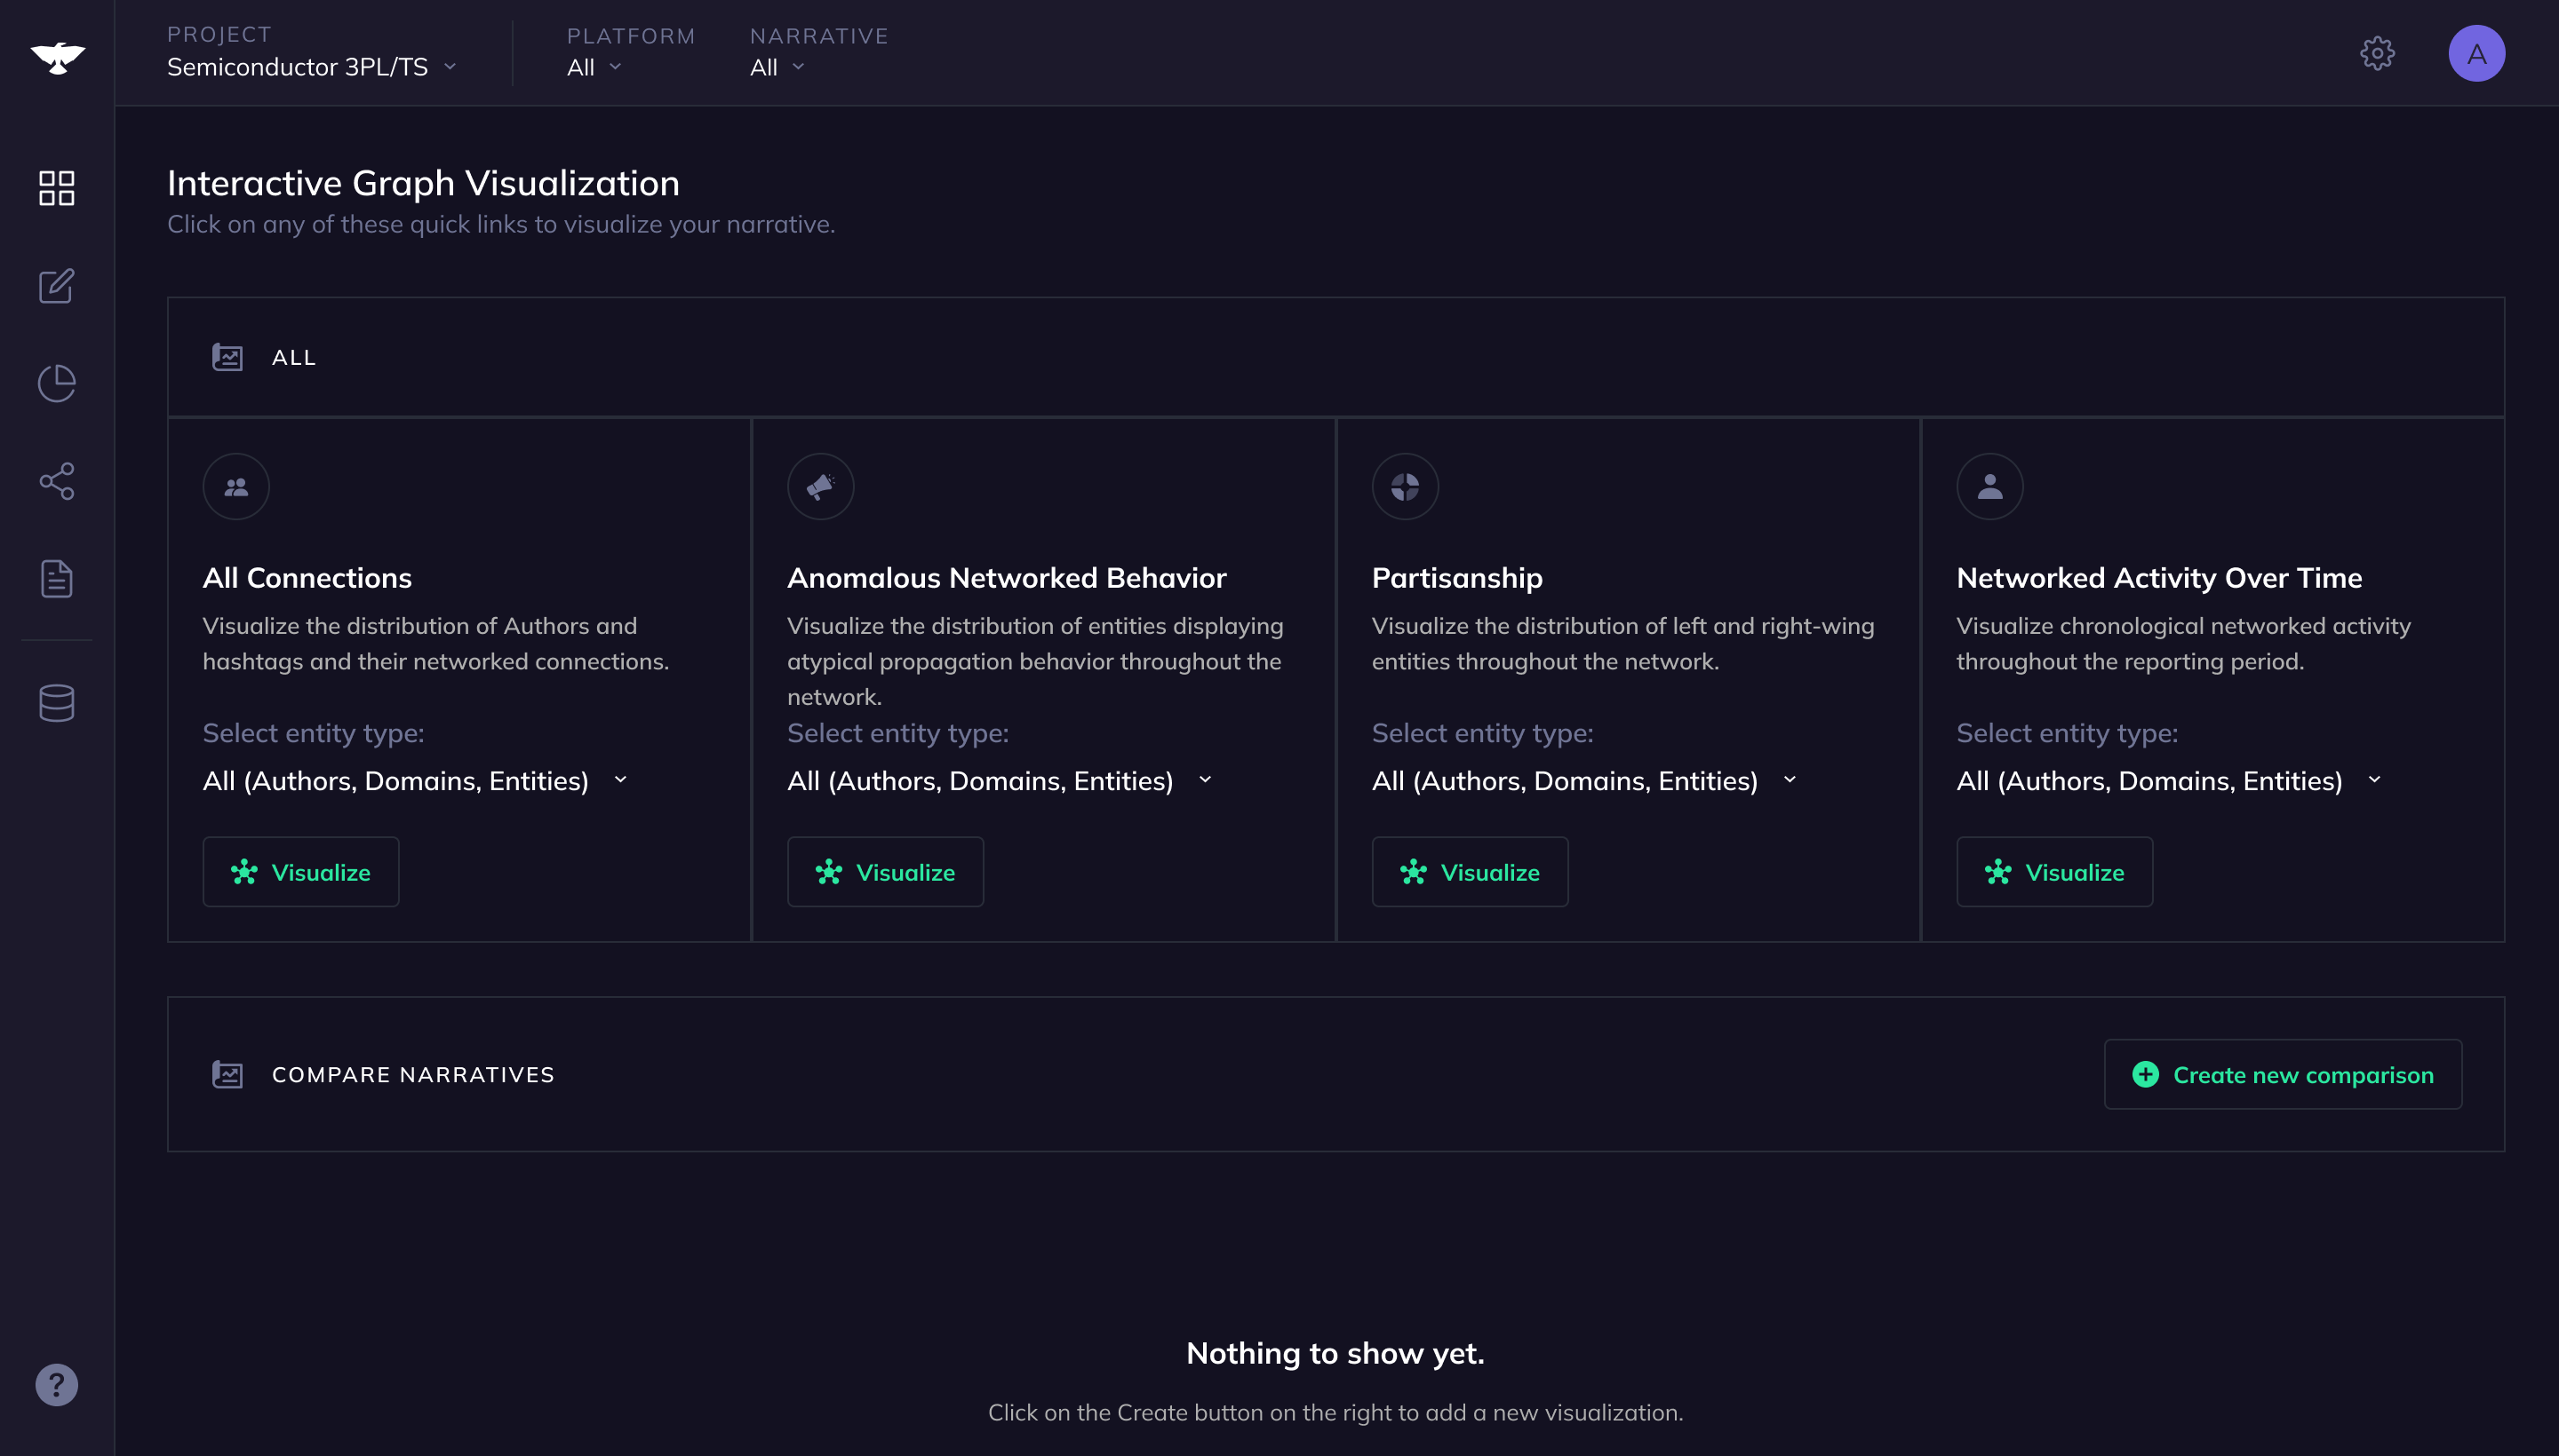Open the Narrative filter dropdown
The width and height of the screenshot is (2559, 1456).
click(x=777, y=67)
